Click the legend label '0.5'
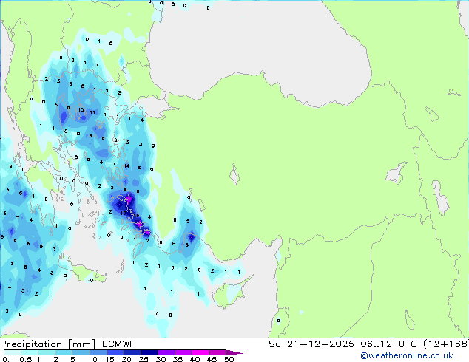The image size is (469, 362). pos(26,359)
